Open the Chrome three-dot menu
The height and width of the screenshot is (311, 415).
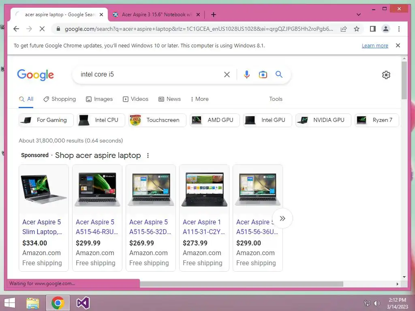coord(399,29)
